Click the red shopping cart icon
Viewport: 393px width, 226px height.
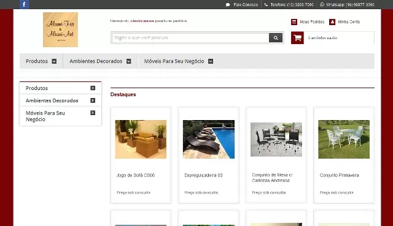[x=297, y=38]
